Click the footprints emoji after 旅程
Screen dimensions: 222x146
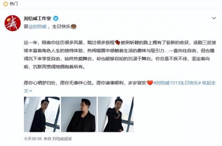118,42
